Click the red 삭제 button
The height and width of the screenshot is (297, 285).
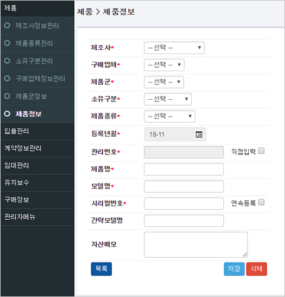point(256,269)
